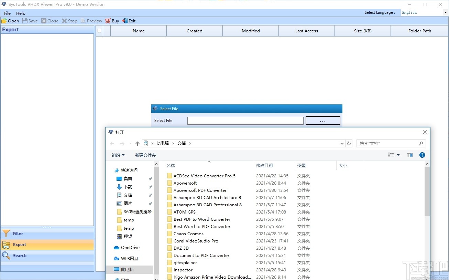Image resolution: width=449 pixels, height=280 pixels.
Task: Unpin 下载 from the quick access list
Action: pos(150,187)
